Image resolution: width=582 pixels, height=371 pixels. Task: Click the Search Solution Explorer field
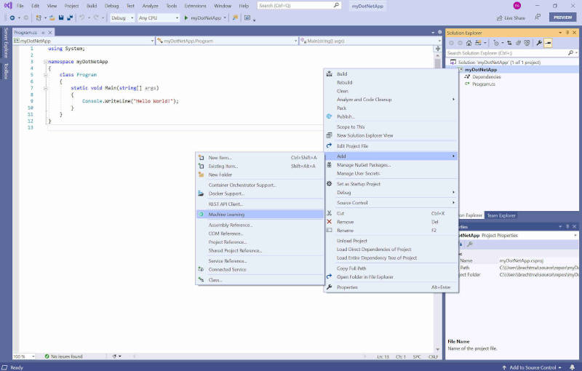pyautogui.click(x=509, y=53)
